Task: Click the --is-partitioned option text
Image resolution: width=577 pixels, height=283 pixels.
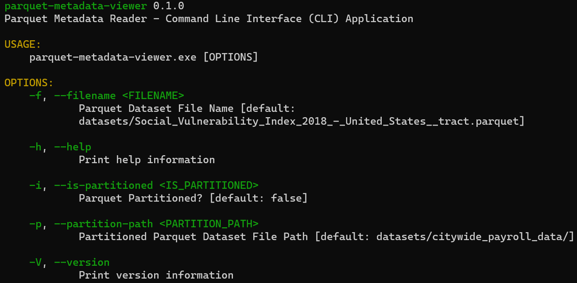Action: 103,185
